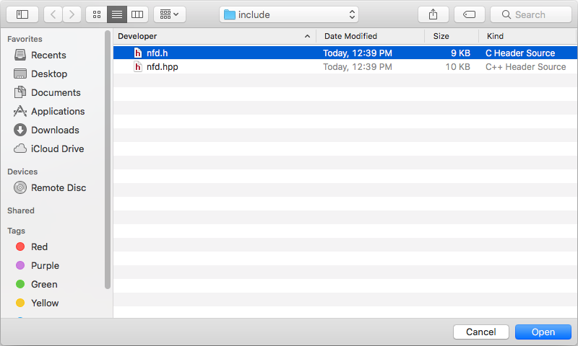This screenshot has height=346, width=578.
Task: Select the Red tag
Action: click(39, 247)
